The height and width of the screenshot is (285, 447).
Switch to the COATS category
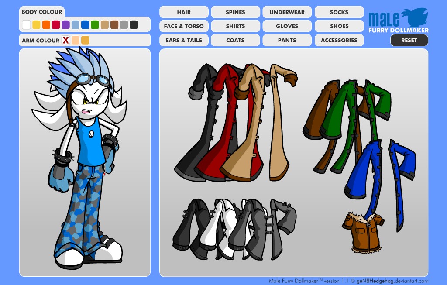point(235,40)
